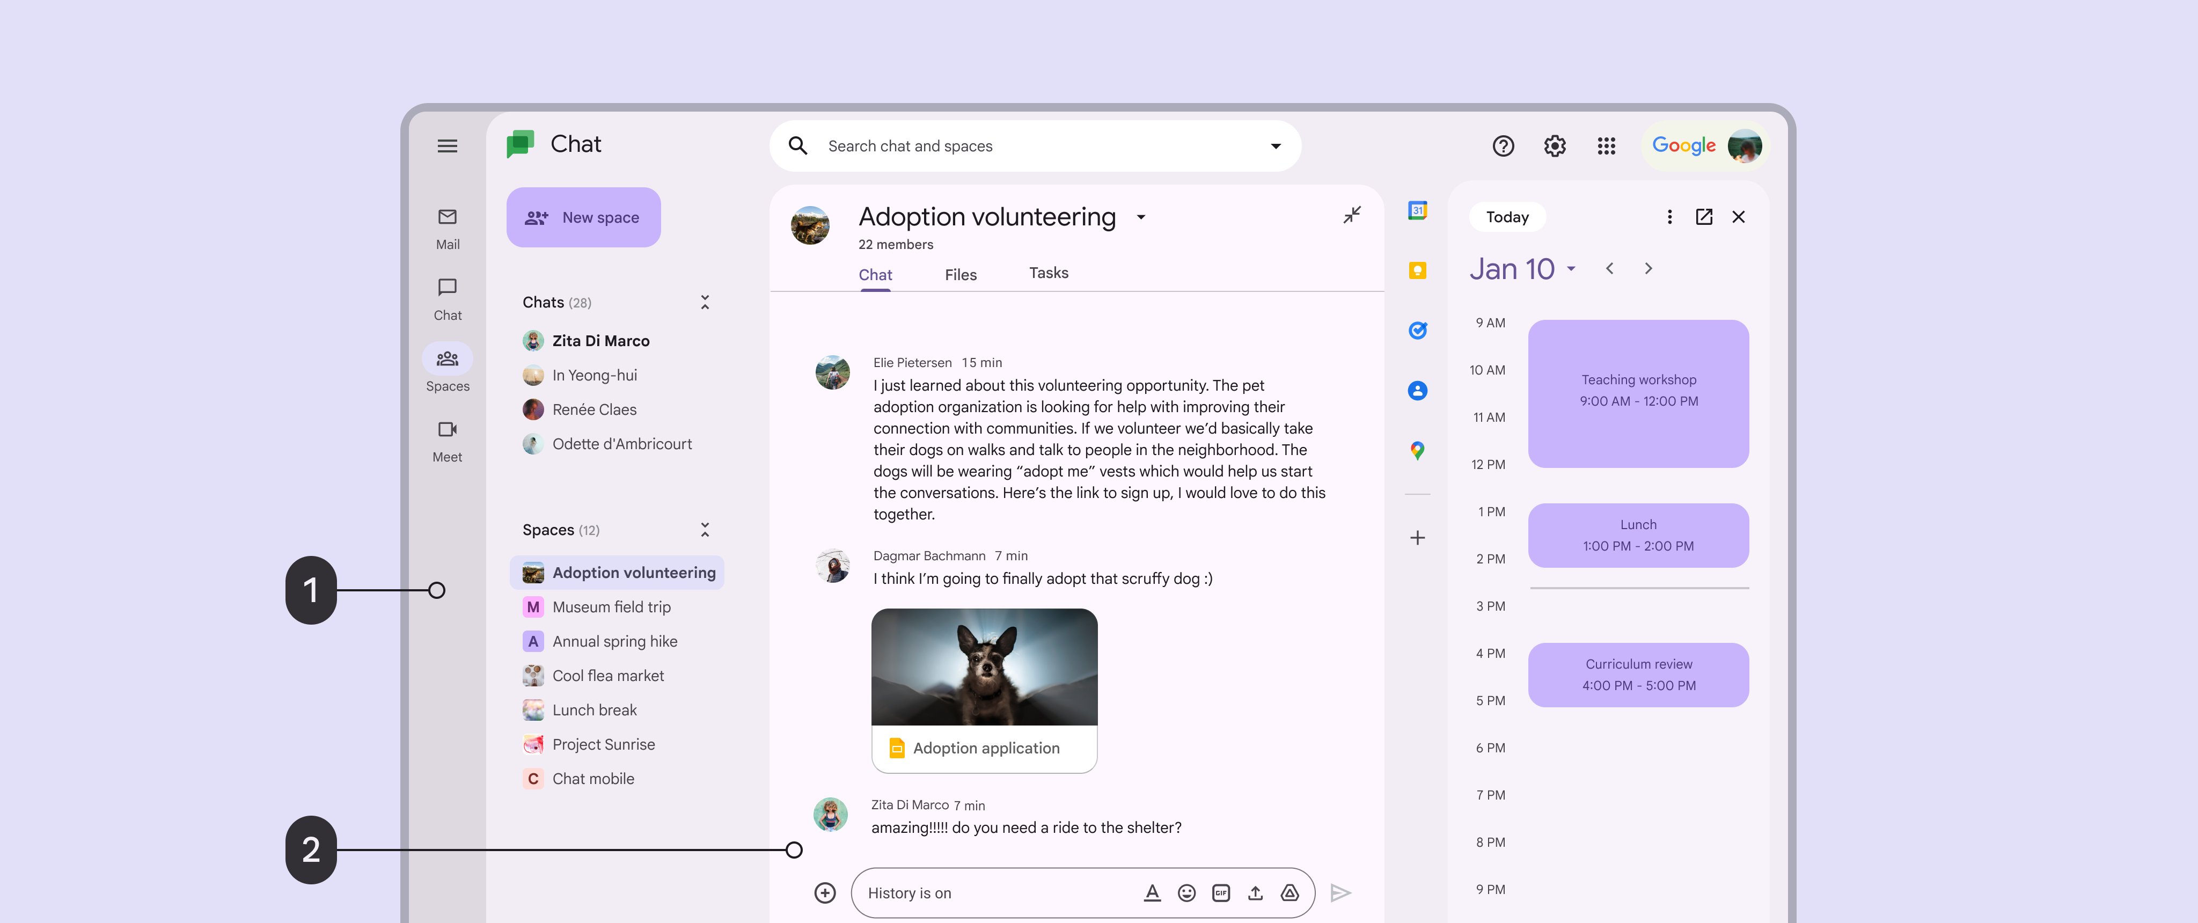Open Google Keep in side panel
This screenshot has width=2198, height=923.
1417,270
